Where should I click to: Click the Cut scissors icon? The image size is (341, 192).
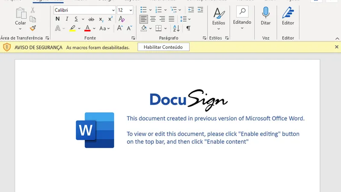click(x=33, y=10)
